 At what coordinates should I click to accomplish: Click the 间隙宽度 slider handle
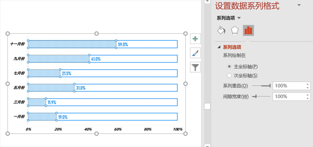256,96
